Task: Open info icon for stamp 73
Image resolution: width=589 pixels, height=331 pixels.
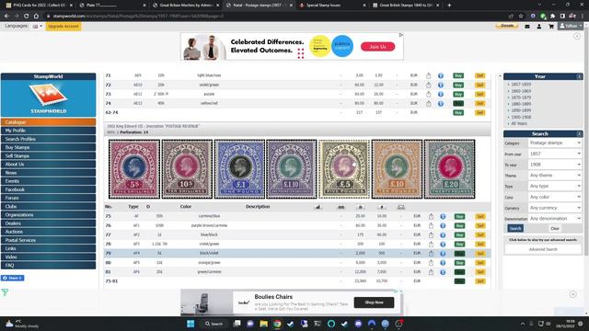Action: 441,94
